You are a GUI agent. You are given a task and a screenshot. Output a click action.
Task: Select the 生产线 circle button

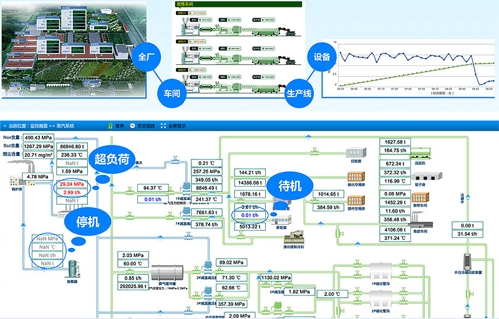click(299, 92)
